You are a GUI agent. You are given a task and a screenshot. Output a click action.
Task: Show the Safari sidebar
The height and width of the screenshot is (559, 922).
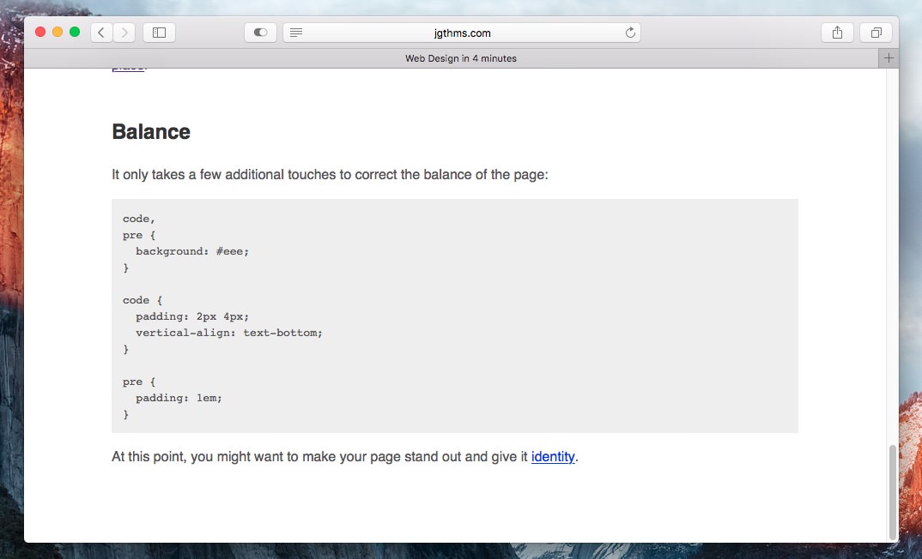[x=159, y=33]
